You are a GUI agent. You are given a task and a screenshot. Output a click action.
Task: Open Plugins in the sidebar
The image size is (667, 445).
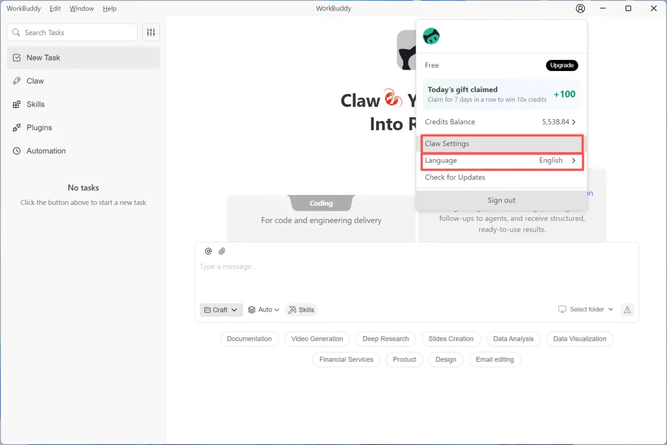[x=83, y=128]
